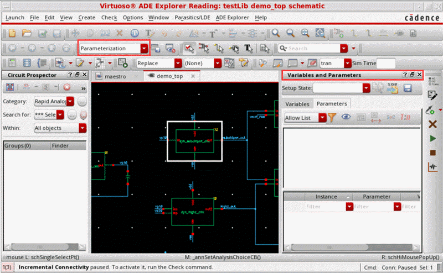Click the Create Text label tool icon
The width and height of the screenshot is (443, 273).
(149, 34)
